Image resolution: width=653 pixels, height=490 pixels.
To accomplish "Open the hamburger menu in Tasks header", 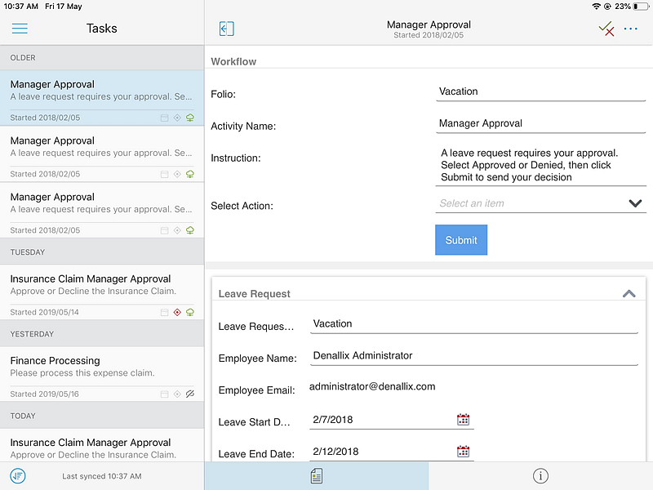I will click(x=20, y=29).
